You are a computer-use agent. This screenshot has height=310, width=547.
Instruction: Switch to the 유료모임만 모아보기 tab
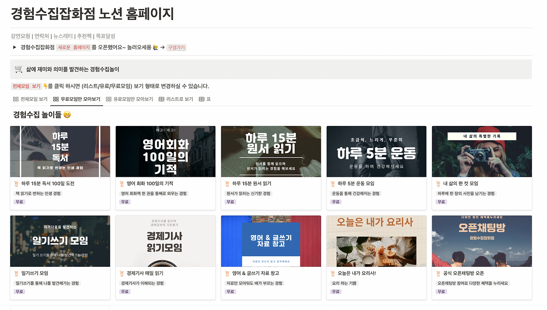129,99
